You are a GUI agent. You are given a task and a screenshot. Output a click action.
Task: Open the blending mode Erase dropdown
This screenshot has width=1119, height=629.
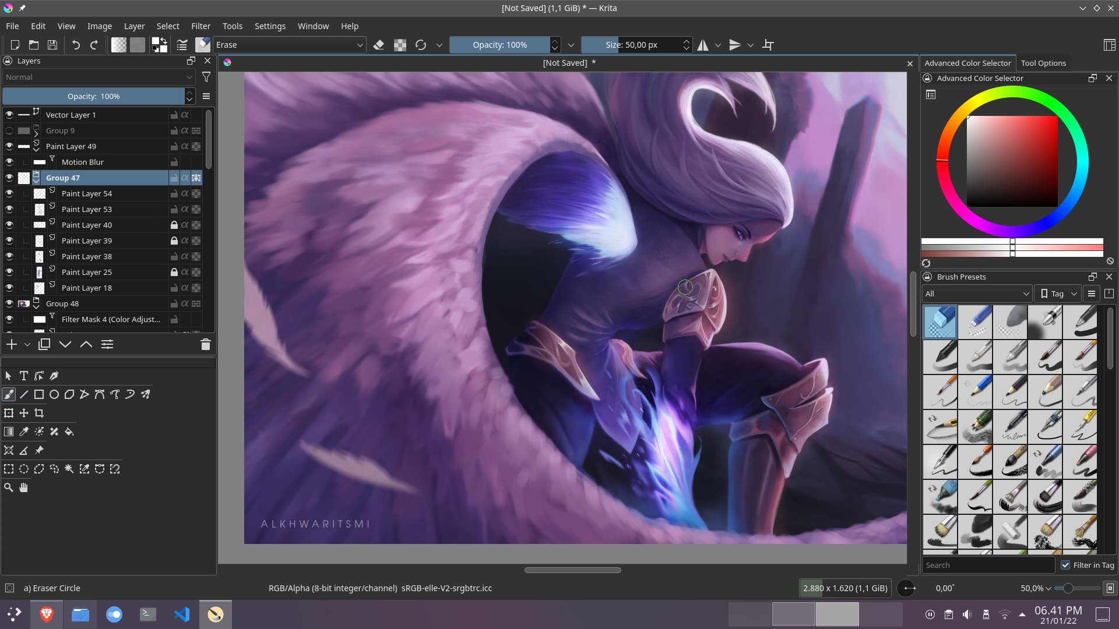(x=290, y=45)
